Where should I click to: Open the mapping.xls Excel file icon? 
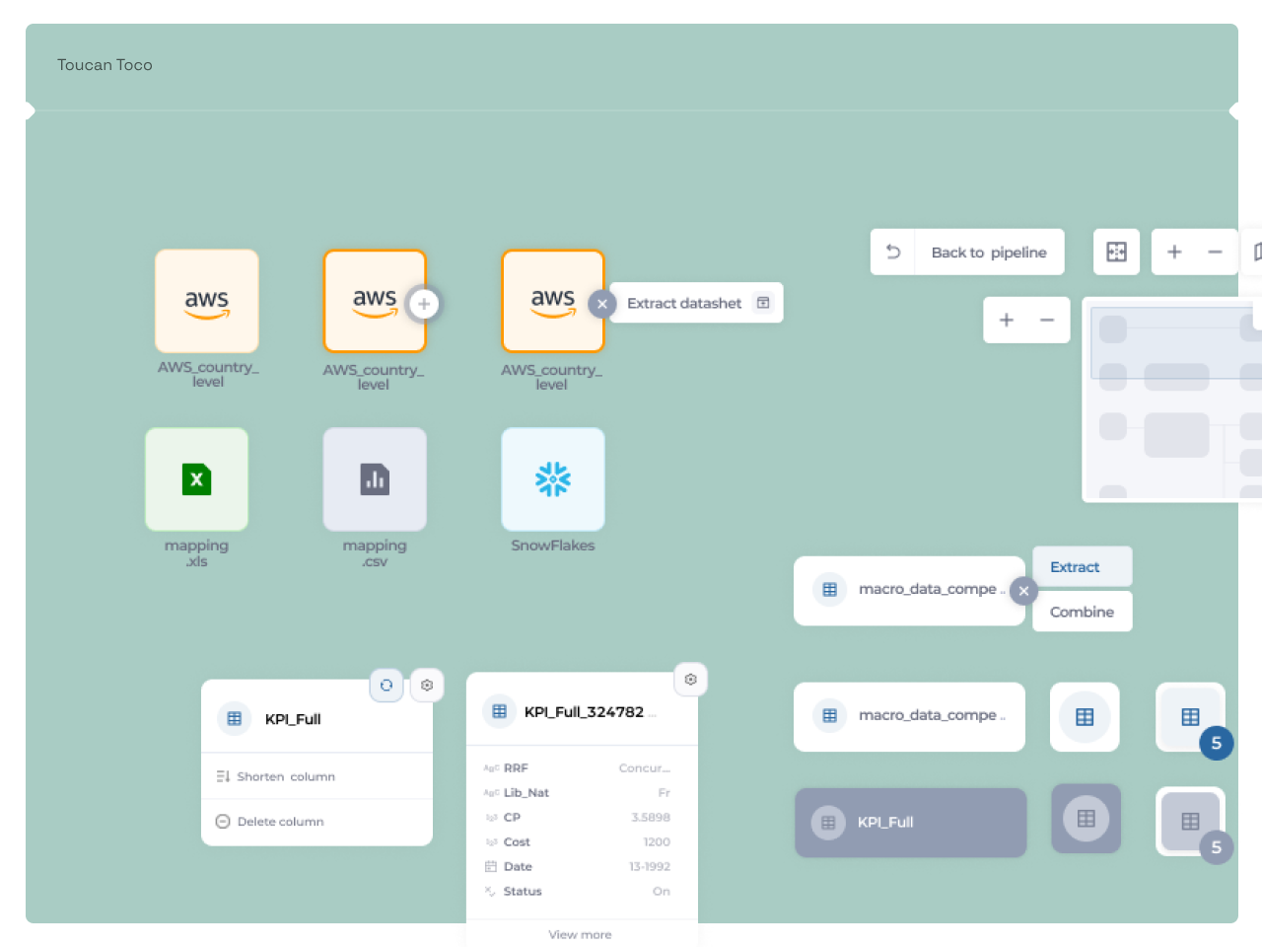[196, 479]
